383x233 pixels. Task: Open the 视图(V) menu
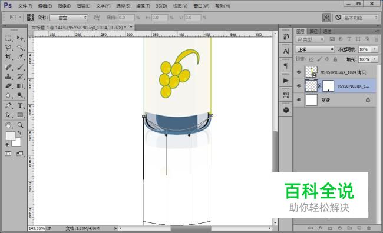coord(180,6)
